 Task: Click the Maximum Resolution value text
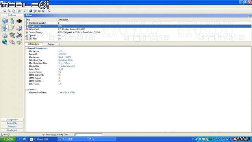click(67, 93)
